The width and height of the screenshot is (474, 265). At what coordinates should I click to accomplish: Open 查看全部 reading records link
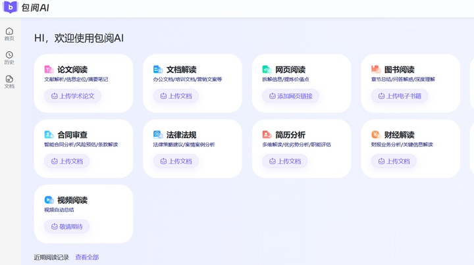(x=87, y=257)
